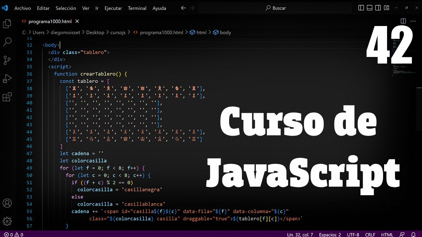Open the feedback icon in status bar
422x237 pixels.
point(402,235)
